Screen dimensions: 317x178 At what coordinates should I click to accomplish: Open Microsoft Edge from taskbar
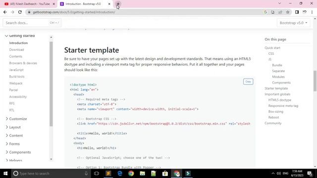tap(120, 174)
